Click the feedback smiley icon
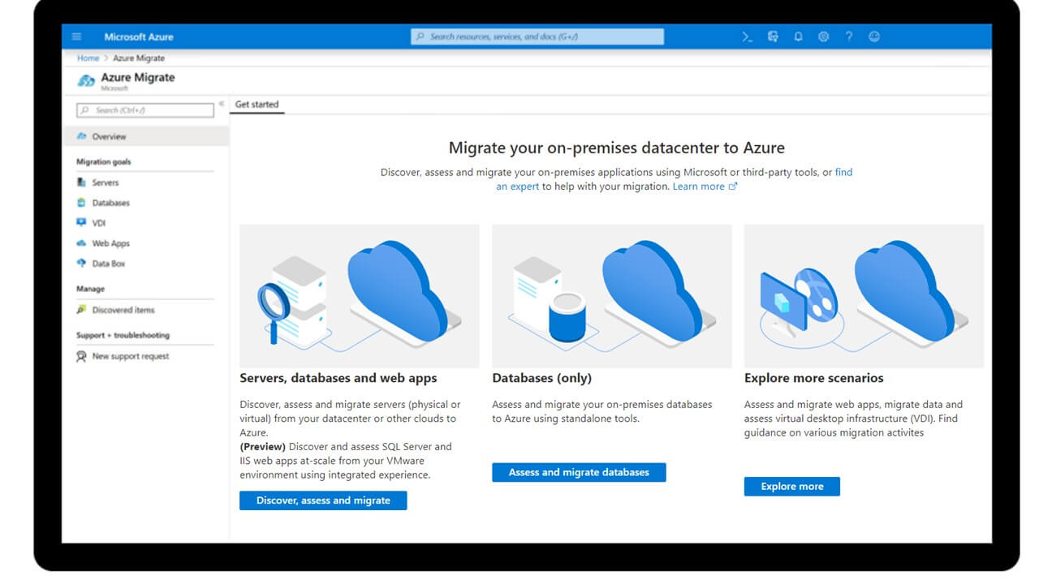Screen dimensions: 1039x584 (x=874, y=36)
